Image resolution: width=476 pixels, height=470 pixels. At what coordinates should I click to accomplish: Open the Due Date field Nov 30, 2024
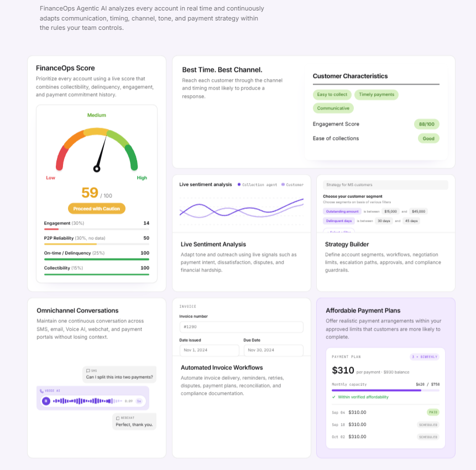point(274,350)
